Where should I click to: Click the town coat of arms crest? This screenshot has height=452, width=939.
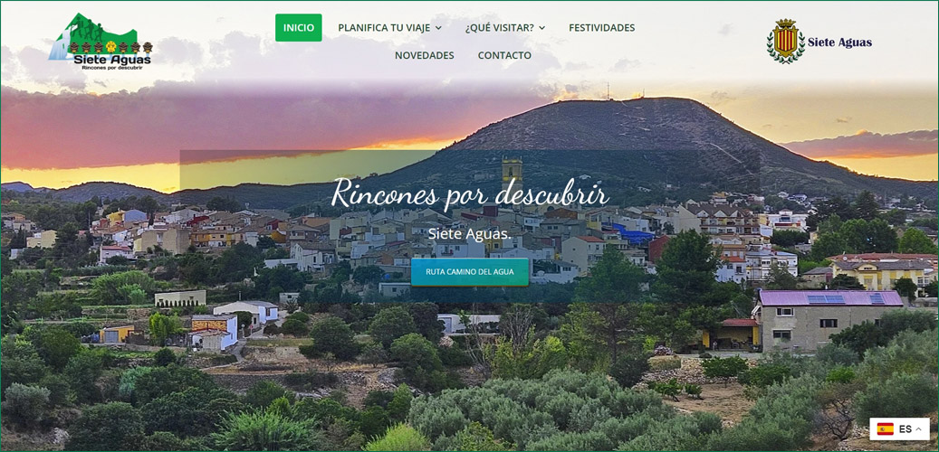coord(786,41)
